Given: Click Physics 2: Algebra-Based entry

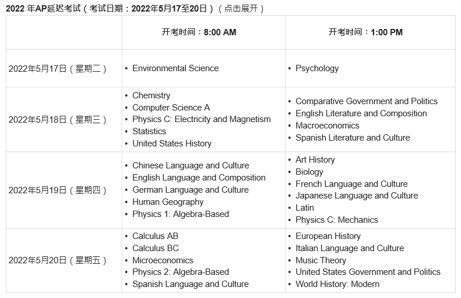Looking at the screenshot, I should click(181, 272).
